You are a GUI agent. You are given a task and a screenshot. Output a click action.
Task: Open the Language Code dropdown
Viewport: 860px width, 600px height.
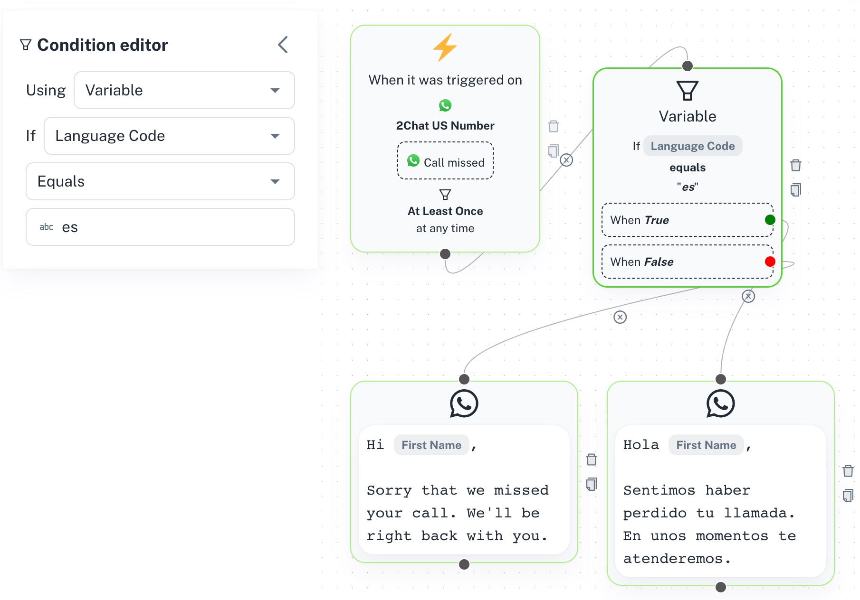coord(169,136)
